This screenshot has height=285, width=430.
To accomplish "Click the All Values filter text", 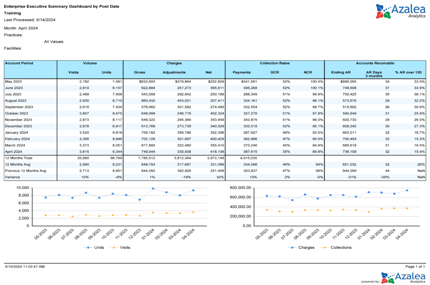I will (54, 41).
